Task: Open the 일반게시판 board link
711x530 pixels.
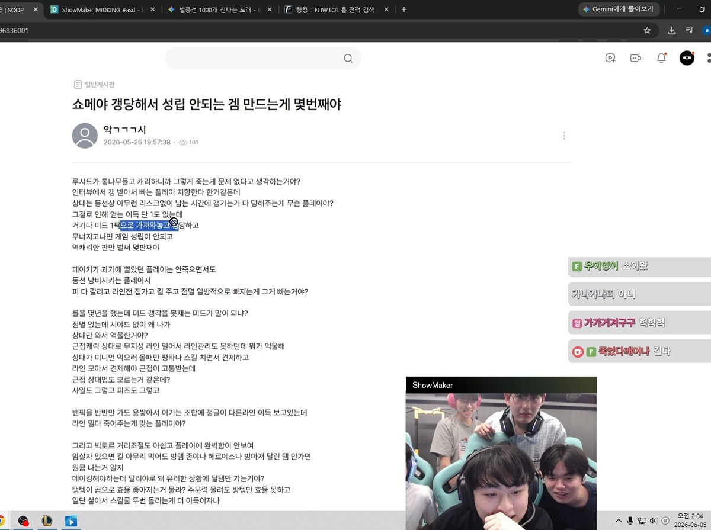Action: (x=100, y=84)
